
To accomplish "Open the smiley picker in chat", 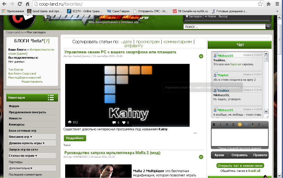I will pos(240,124).
